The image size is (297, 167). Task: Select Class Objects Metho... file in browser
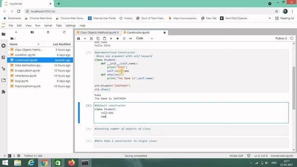click(x=40, y=50)
